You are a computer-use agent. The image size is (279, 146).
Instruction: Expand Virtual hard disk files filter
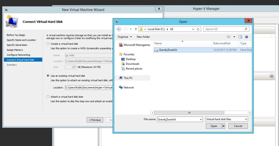pos(246,119)
